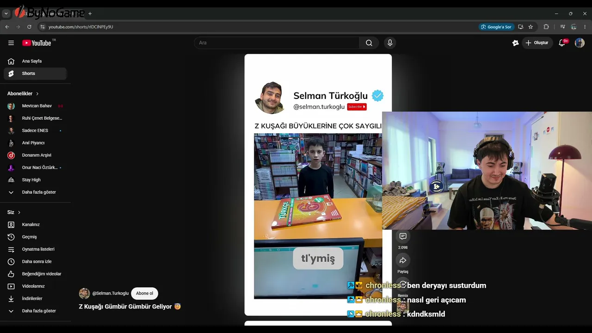Expand Daha fazla göster under İndirilenler
Image resolution: width=592 pixels, height=333 pixels.
(36, 311)
